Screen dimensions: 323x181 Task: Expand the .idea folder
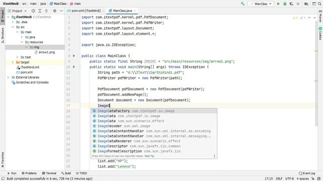click(x=13, y=22)
